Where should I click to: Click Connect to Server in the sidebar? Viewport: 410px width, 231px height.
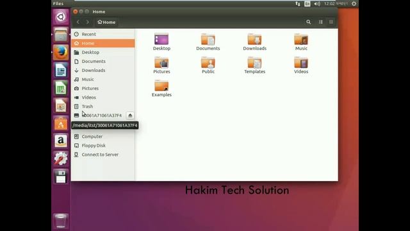(x=103, y=155)
